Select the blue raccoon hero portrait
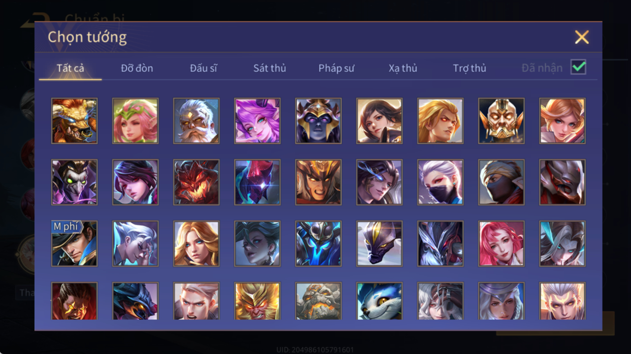Viewport: 631px width, 354px height. [x=380, y=301]
